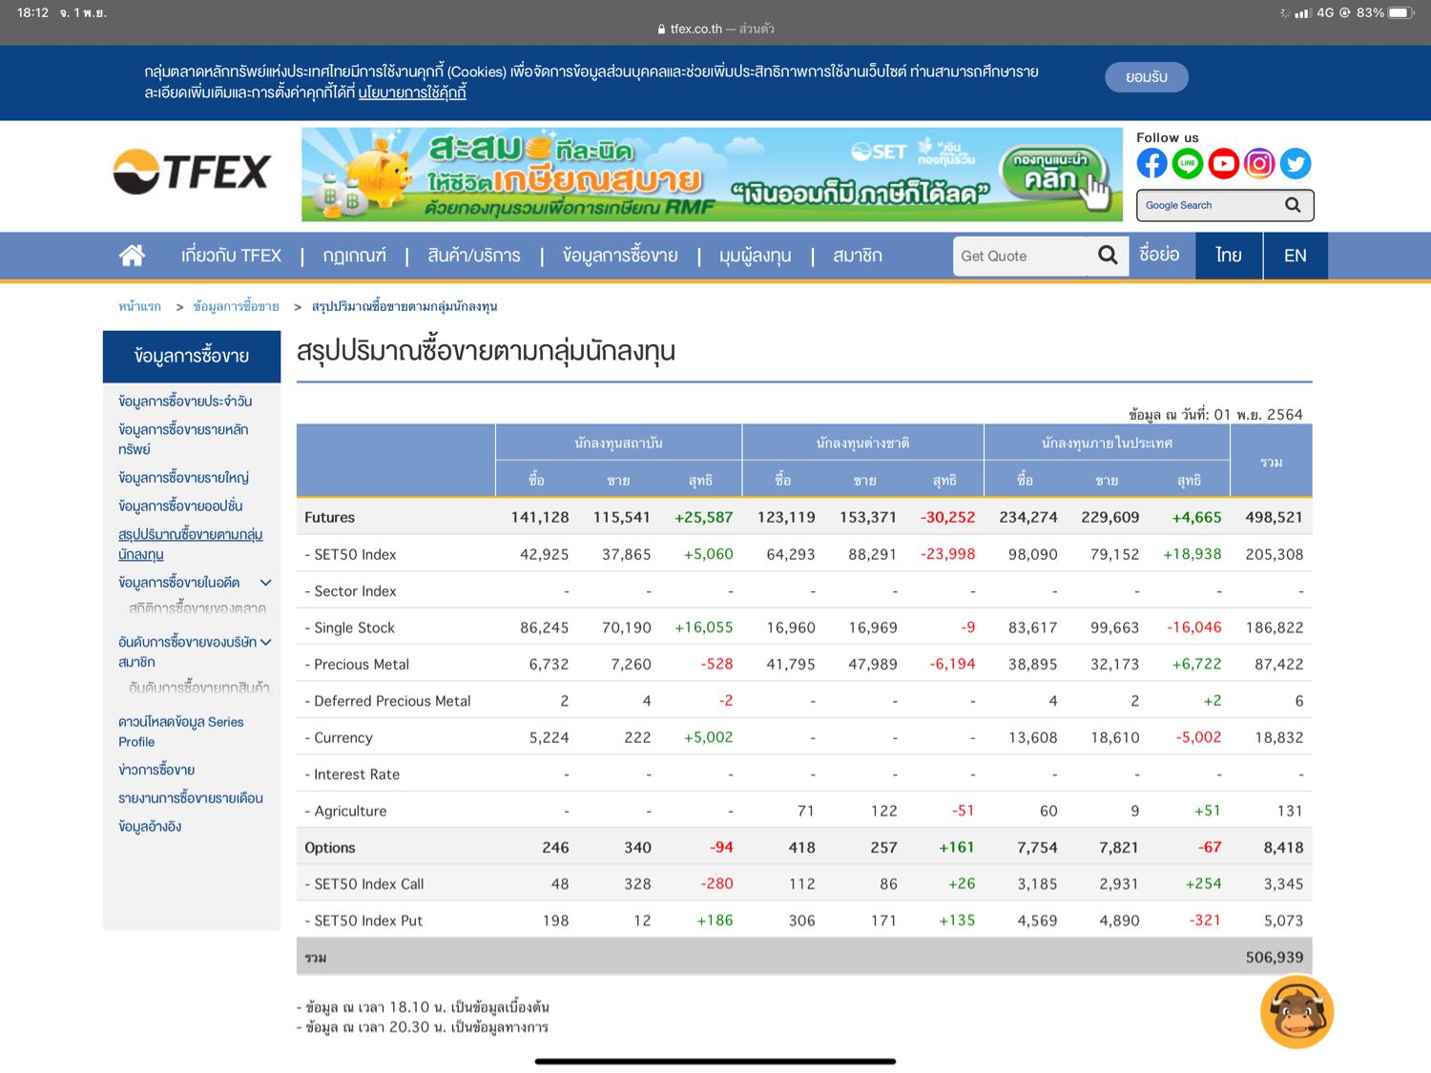Tap the tfex.co.th address bar
This screenshot has width=1431, height=1073.
point(715,30)
